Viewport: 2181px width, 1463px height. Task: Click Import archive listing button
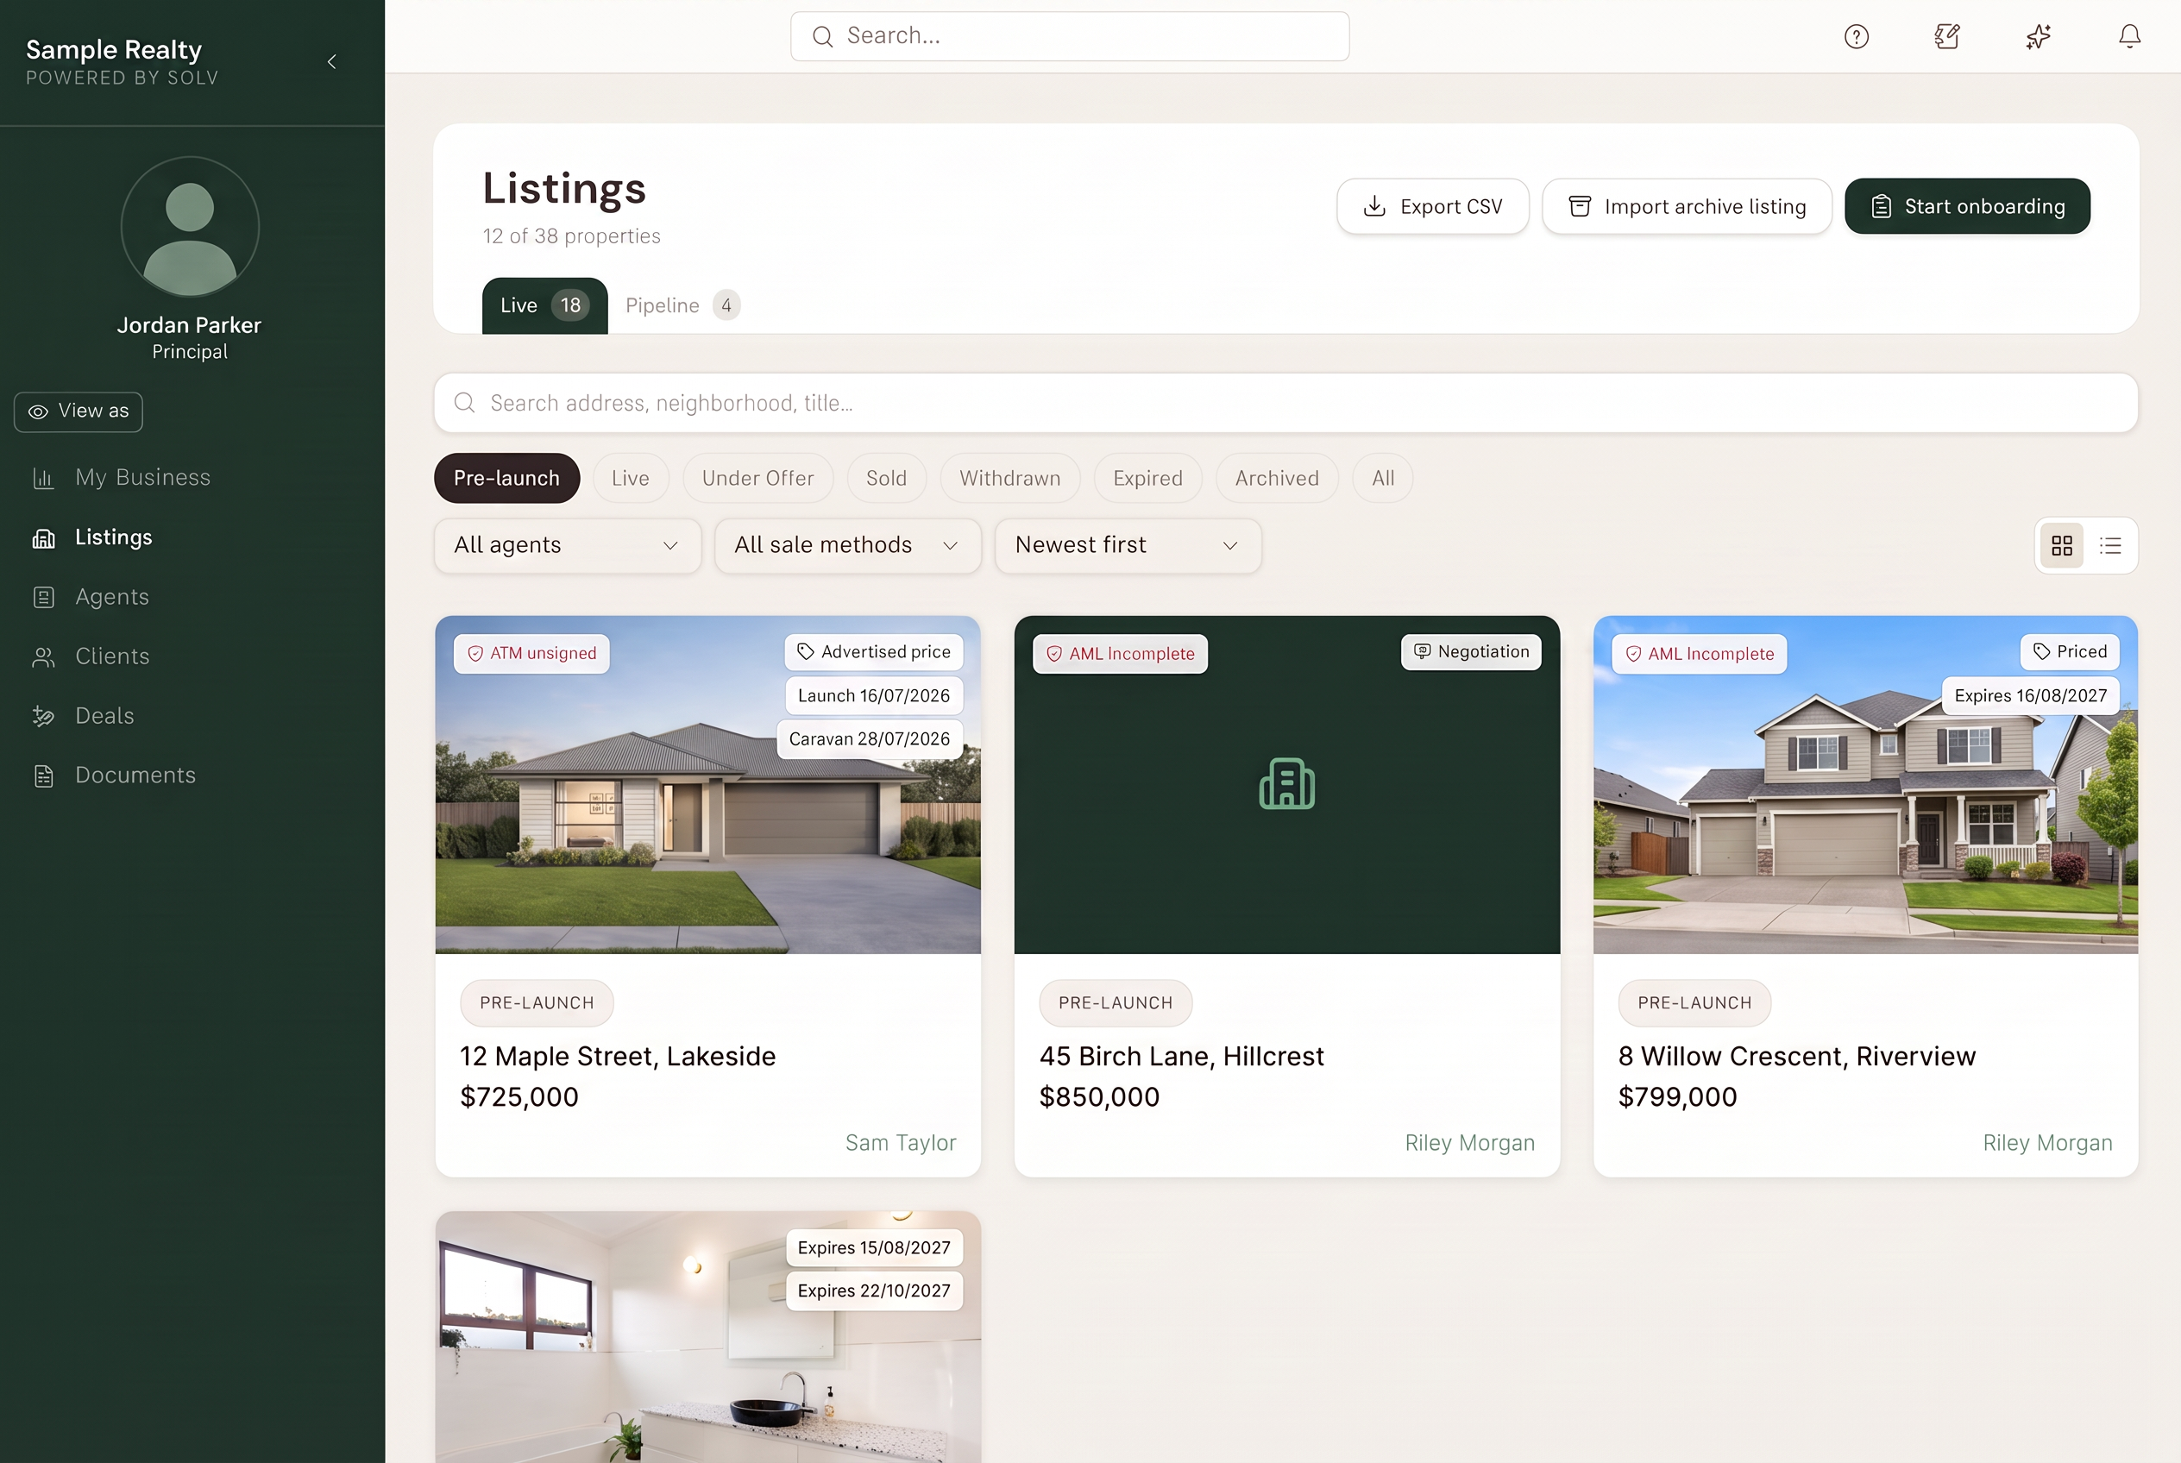click(x=1687, y=206)
